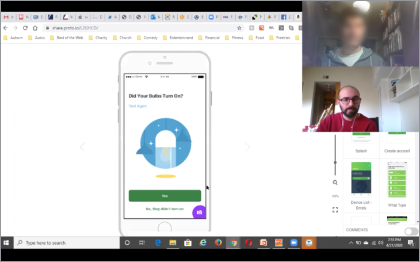The height and width of the screenshot is (262, 420).
Task: Open the volume control in system tray
Action: 381,242
